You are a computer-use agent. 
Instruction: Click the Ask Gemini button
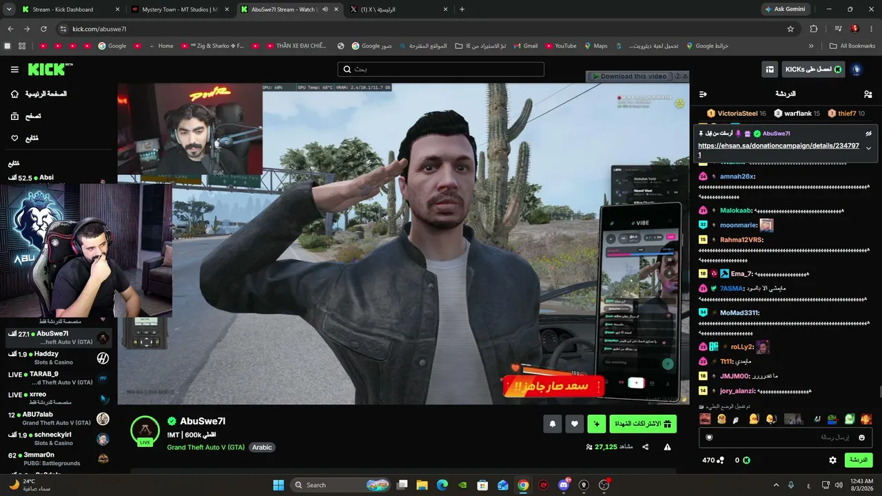pyautogui.click(x=786, y=10)
